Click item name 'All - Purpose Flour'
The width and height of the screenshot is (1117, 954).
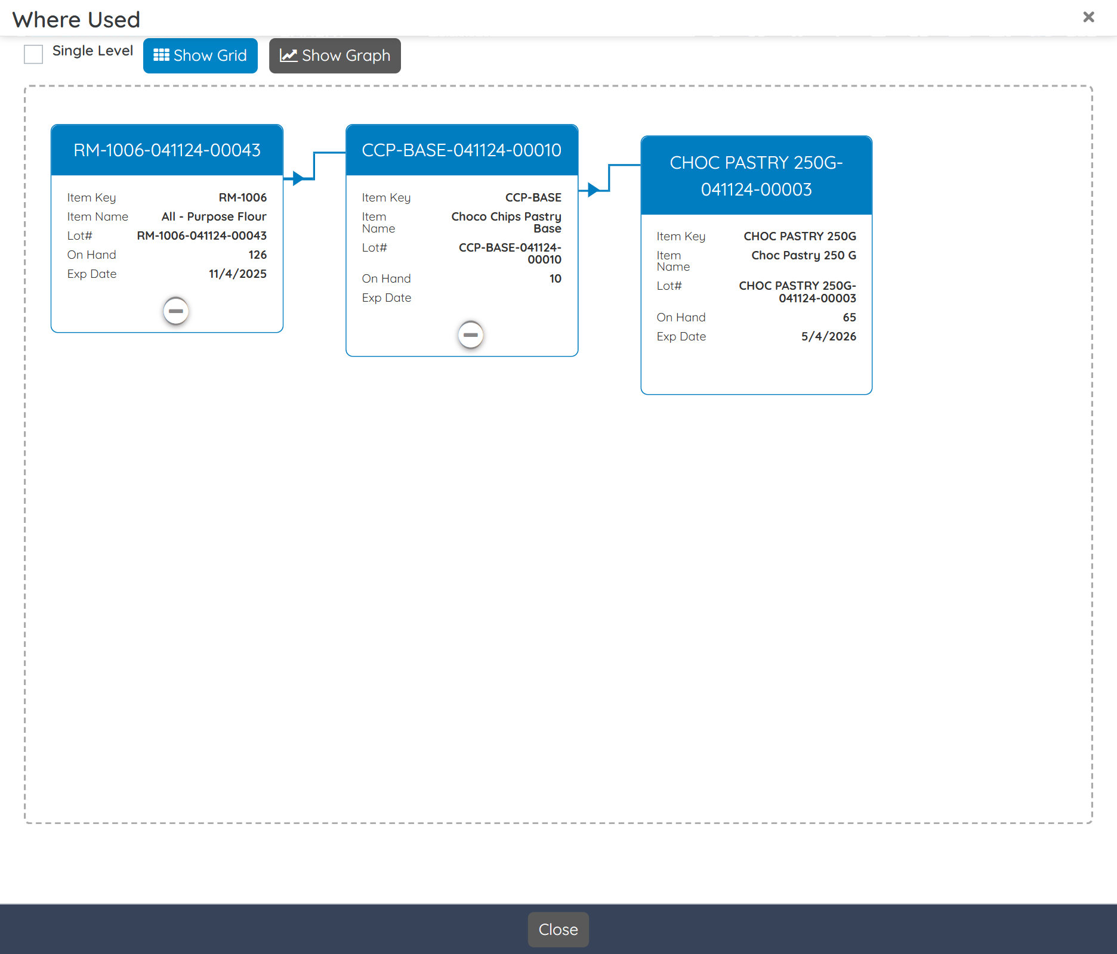(x=214, y=216)
